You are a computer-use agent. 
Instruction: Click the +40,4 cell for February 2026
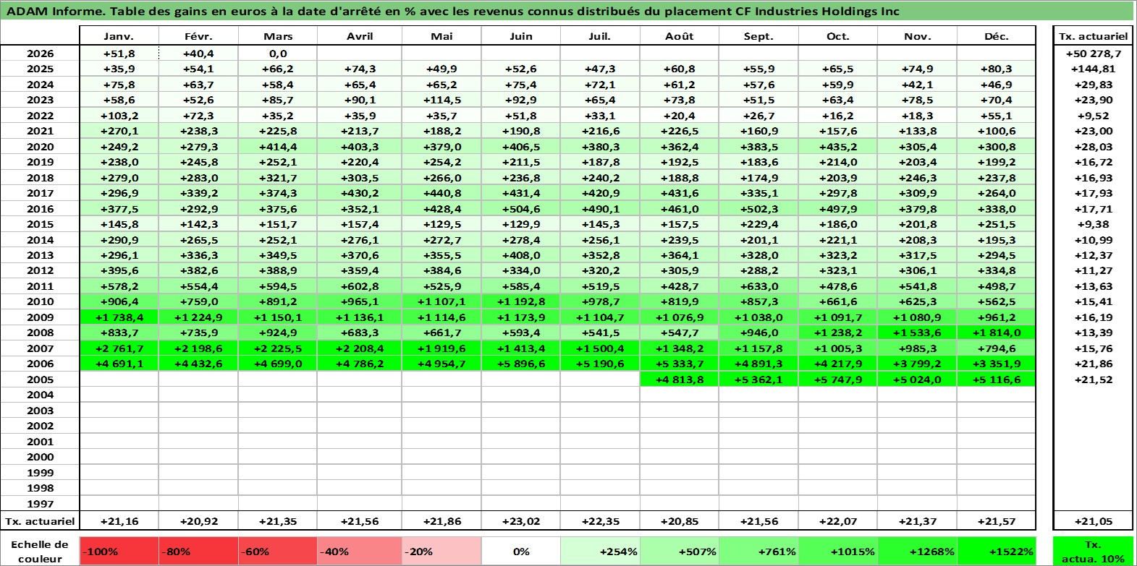(x=198, y=53)
